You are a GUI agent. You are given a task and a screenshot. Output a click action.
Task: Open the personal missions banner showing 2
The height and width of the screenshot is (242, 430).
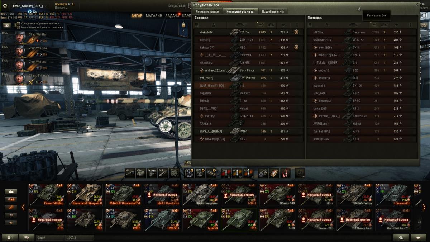(x=183, y=28)
